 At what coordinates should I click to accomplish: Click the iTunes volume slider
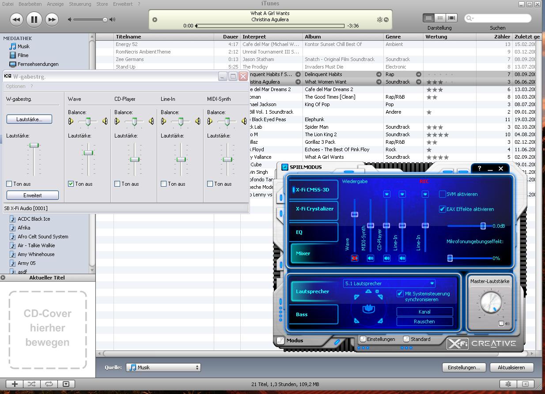pos(90,19)
